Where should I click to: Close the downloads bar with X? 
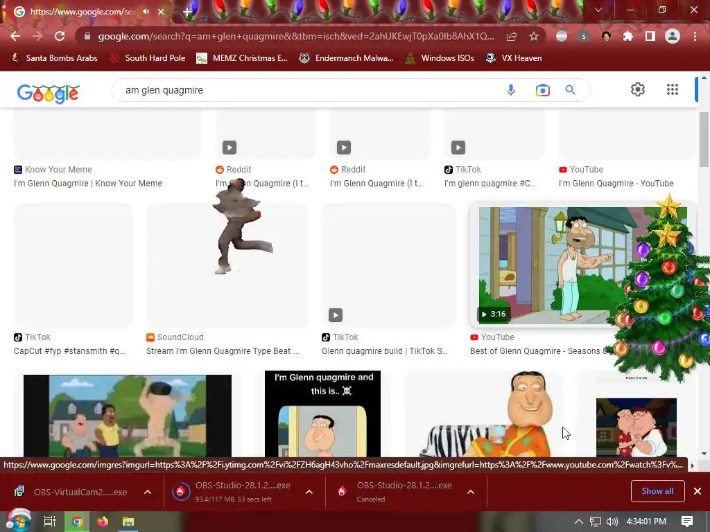pyautogui.click(x=698, y=491)
